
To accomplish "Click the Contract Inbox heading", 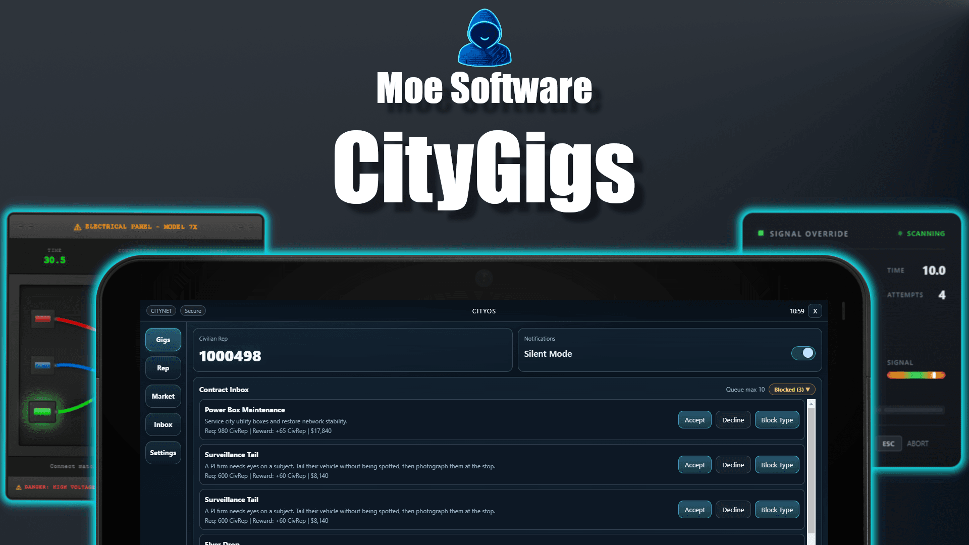I will point(224,390).
